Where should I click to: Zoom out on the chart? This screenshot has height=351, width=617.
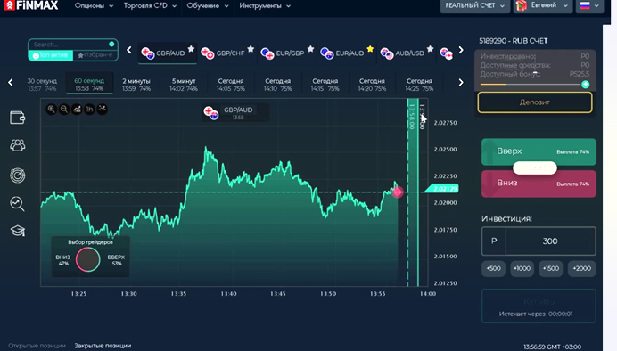tap(63, 110)
